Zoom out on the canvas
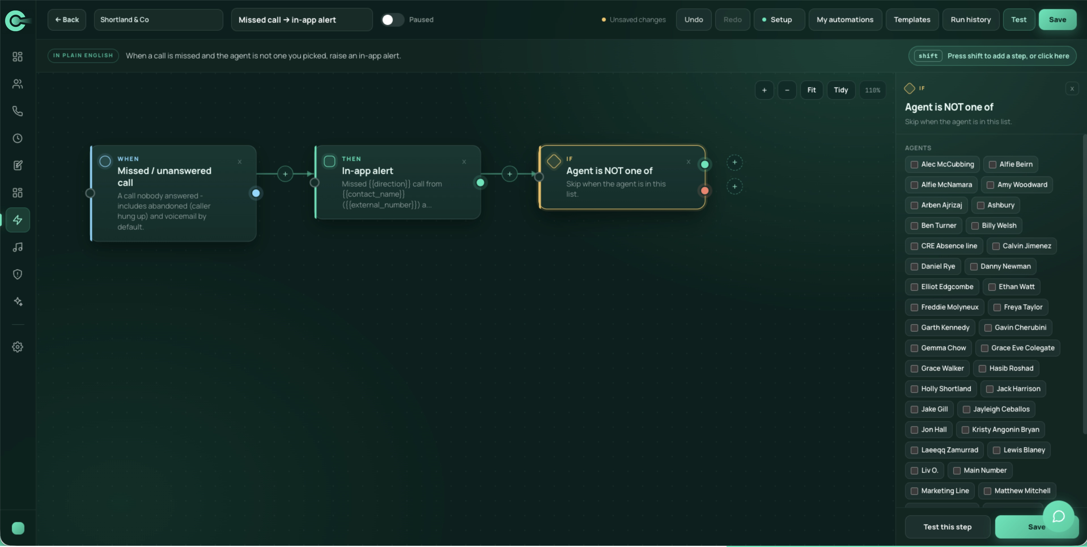Viewport: 1087px width, 547px height. pos(787,90)
